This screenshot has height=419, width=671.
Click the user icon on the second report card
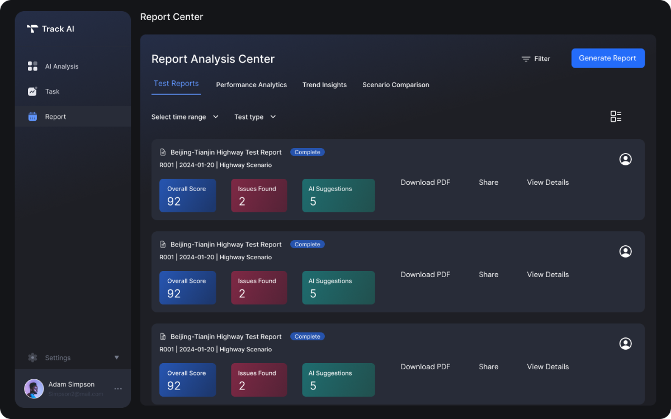point(626,251)
